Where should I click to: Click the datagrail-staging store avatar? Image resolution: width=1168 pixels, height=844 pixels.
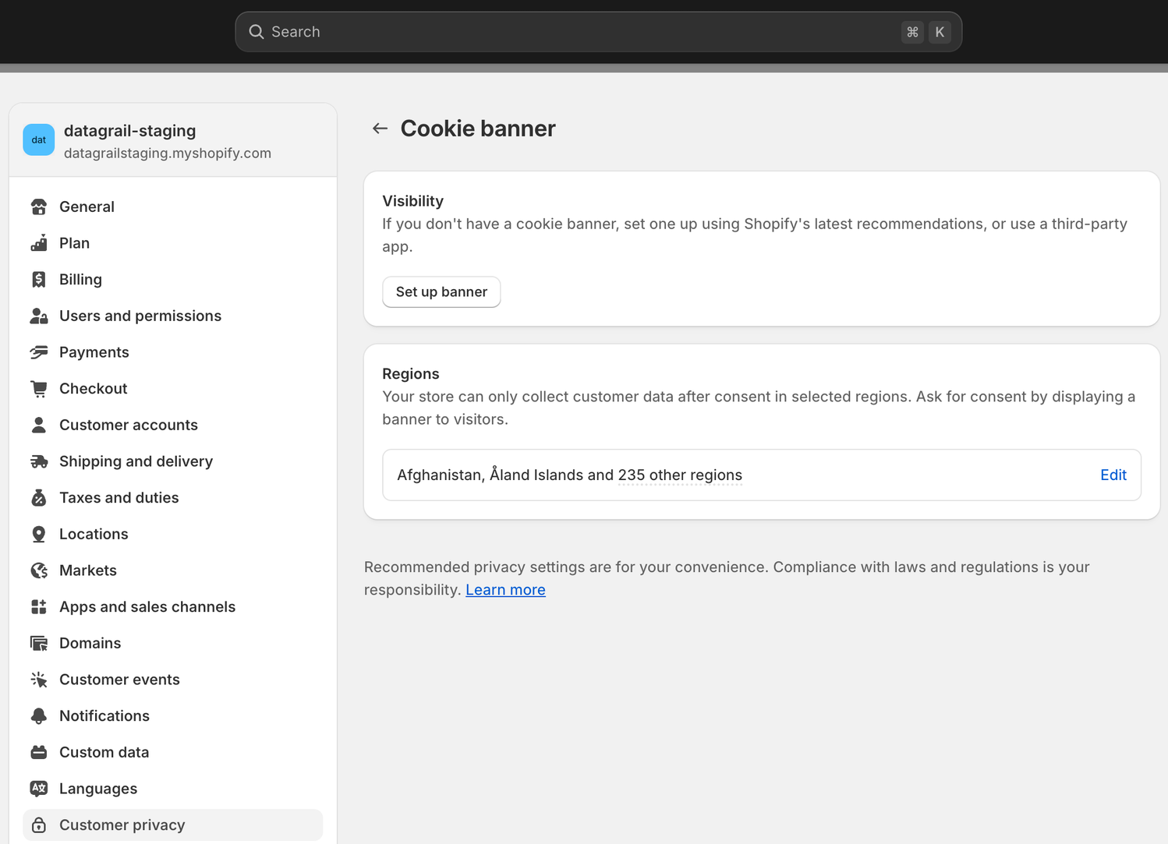pyautogui.click(x=39, y=140)
